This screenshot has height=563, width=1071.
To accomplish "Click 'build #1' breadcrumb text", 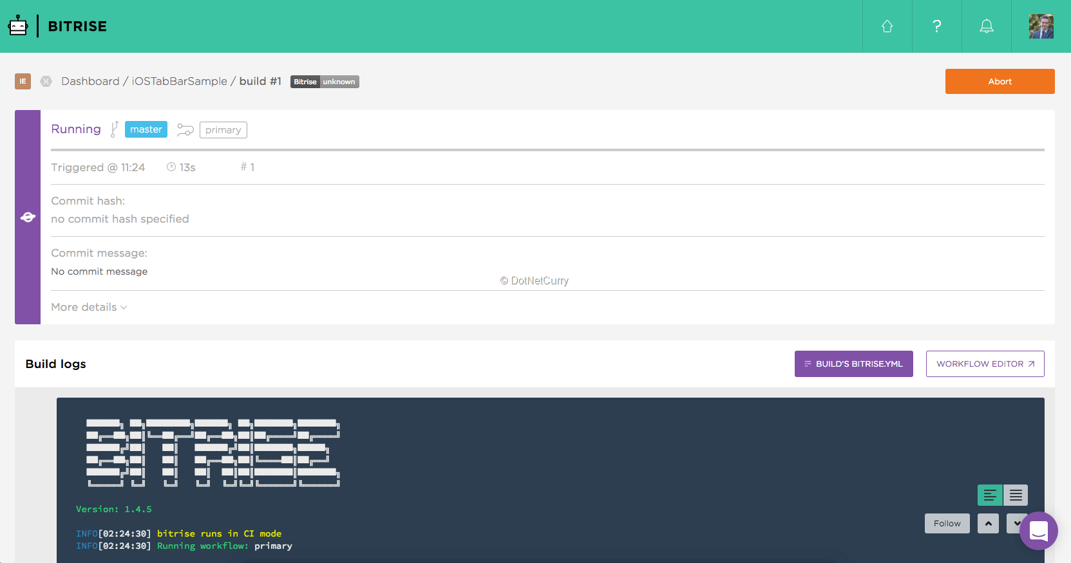I will pos(260,81).
